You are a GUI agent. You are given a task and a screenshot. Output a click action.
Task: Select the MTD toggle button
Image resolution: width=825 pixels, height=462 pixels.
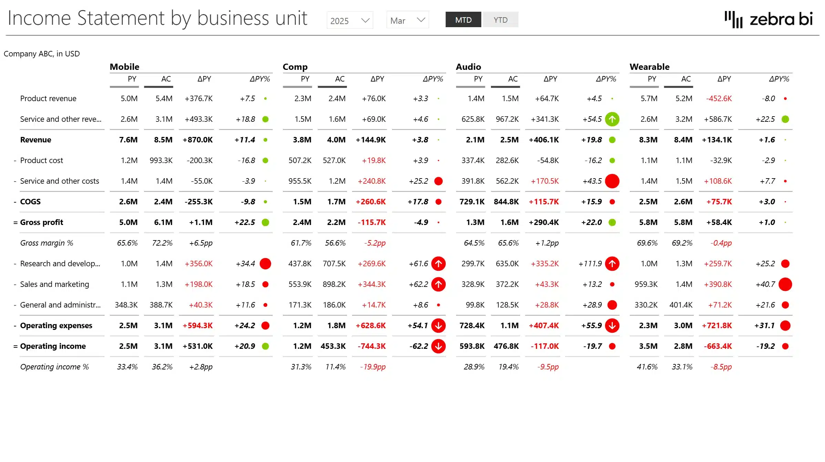click(x=463, y=20)
